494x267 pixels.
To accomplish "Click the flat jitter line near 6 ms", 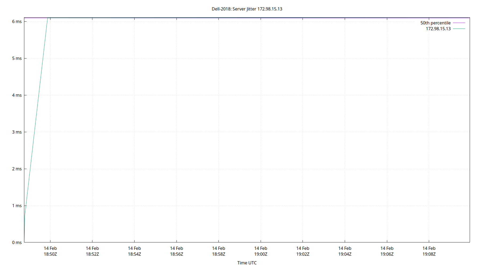I will point(240,17).
